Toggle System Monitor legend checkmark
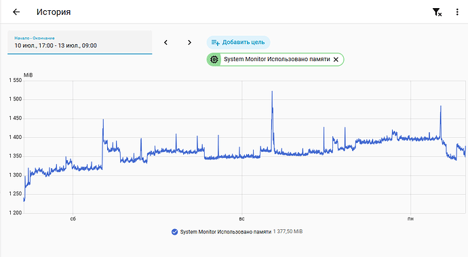The image size is (468, 257). click(174, 232)
